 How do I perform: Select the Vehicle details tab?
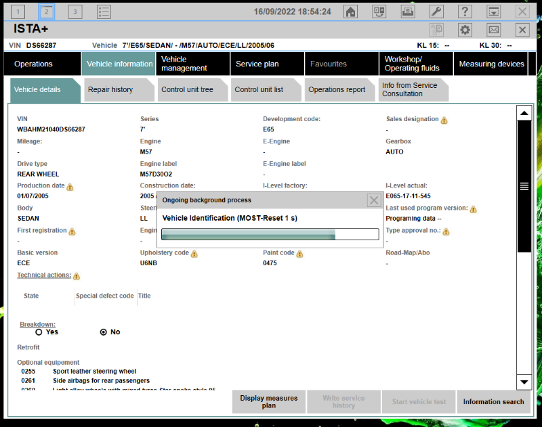point(45,90)
